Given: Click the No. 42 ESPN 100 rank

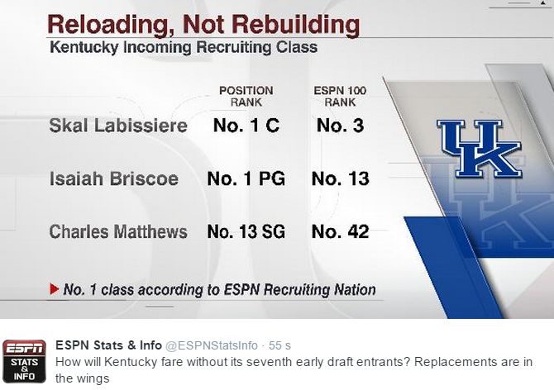Looking at the screenshot, I should coord(340,231).
